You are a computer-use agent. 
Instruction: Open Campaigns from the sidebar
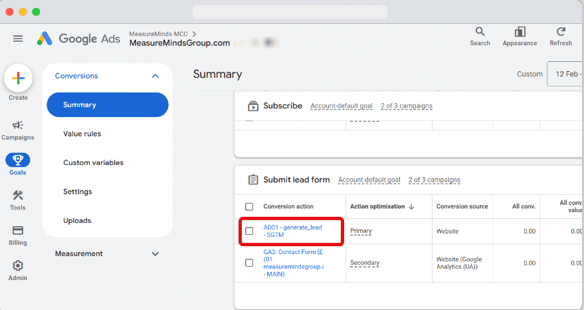pyautogui.click(x=17, y=130)
